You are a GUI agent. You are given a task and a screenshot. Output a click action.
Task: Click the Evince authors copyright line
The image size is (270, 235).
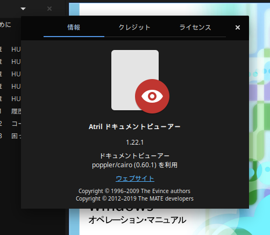point(134,191)
